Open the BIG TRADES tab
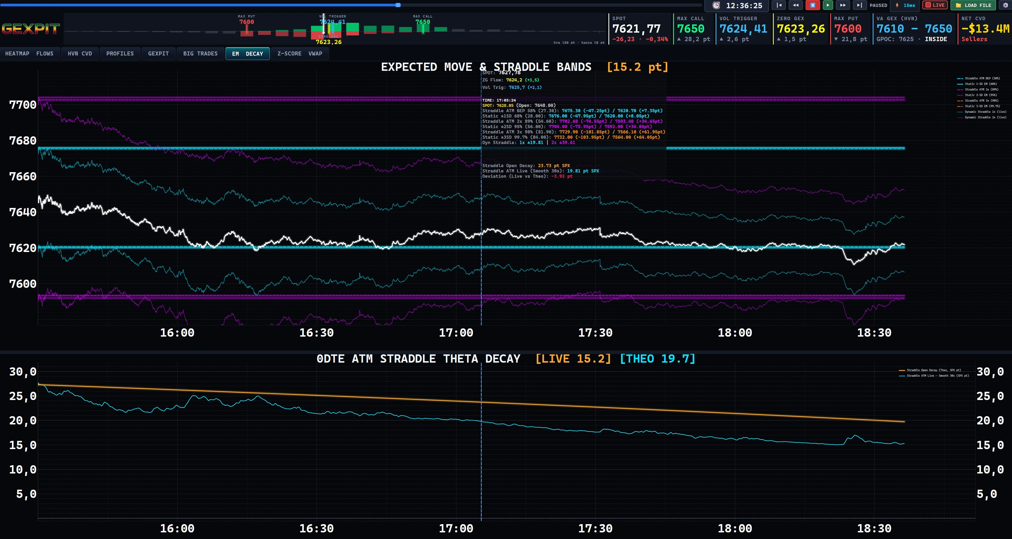This screenshot has height=539, width=1012. click(x=200, y=53)
